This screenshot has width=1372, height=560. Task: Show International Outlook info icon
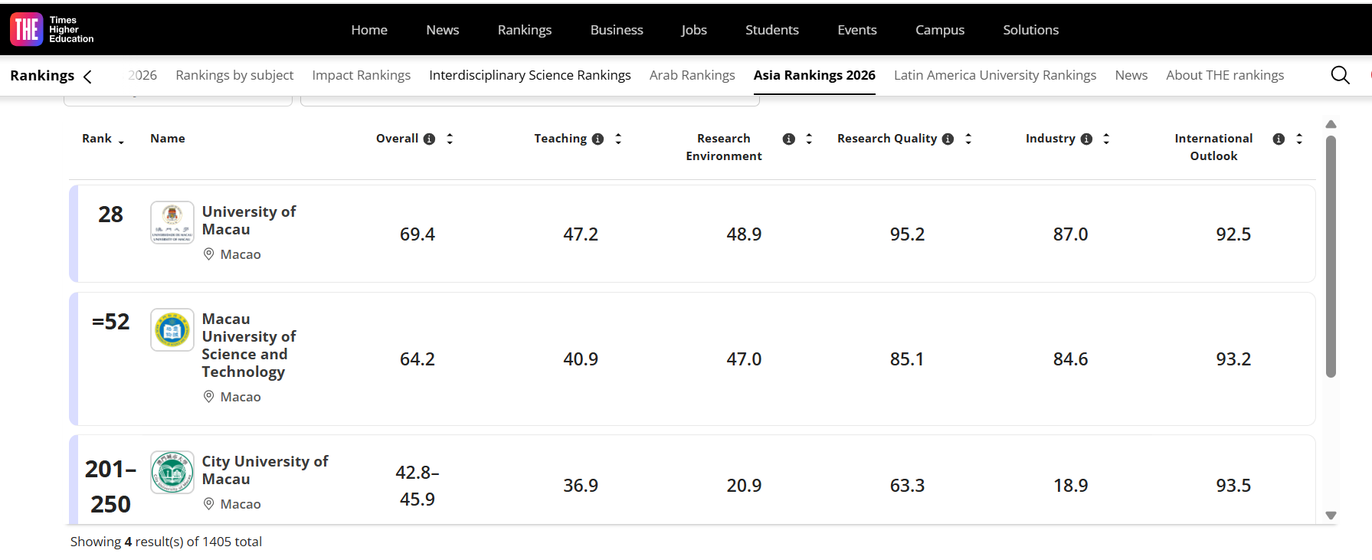1279,139
